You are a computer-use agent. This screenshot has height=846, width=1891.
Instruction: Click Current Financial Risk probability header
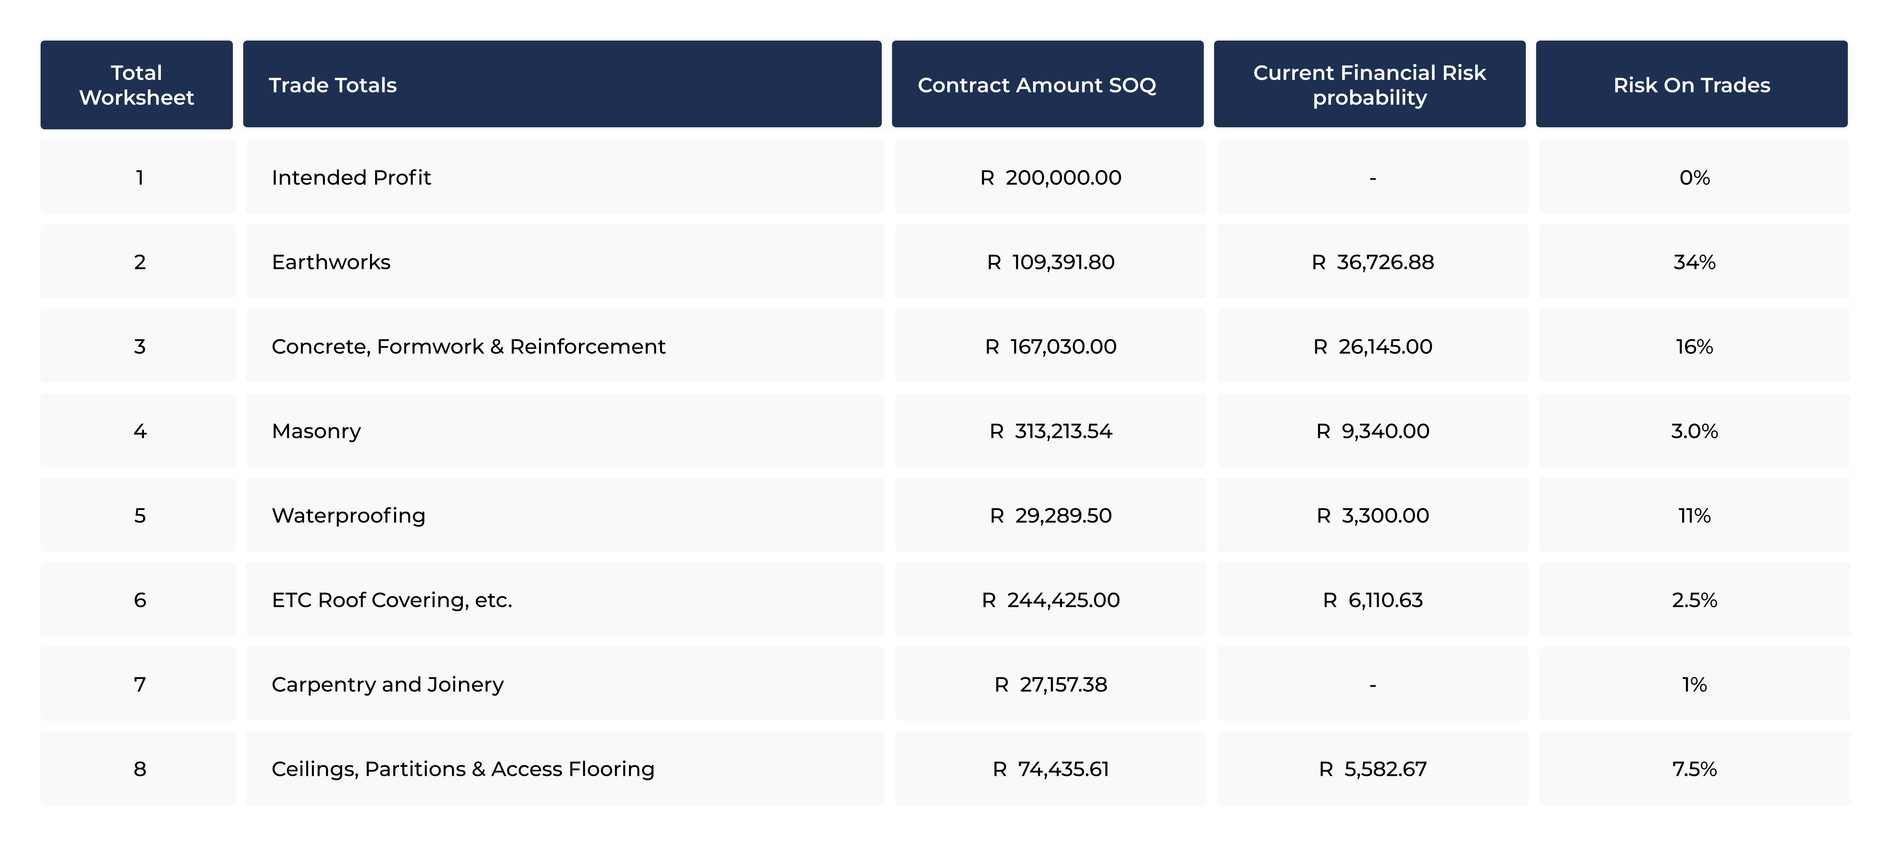1368,85
